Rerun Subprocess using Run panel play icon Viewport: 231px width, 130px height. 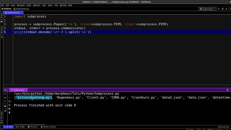[5, 94]
